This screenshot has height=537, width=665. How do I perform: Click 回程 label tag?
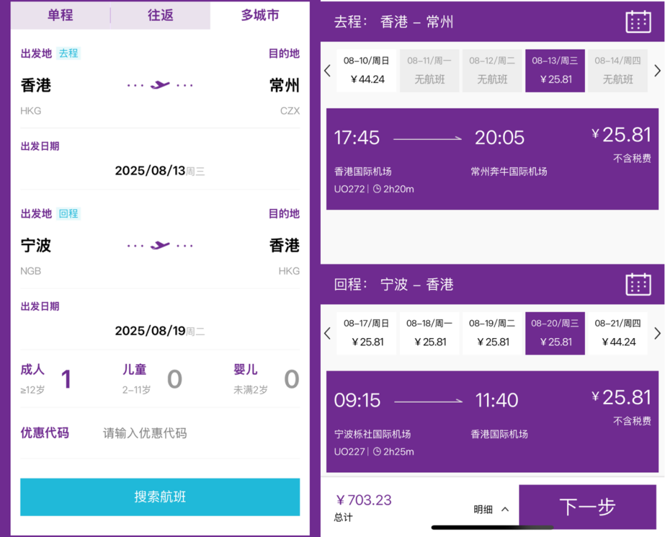(68, 213)
